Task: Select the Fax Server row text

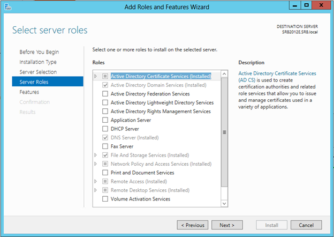Action: 122,146
